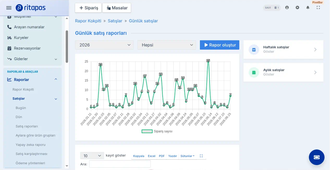Open Satış raporları menu item
330x170 pixels.
[x=27, y=126]
